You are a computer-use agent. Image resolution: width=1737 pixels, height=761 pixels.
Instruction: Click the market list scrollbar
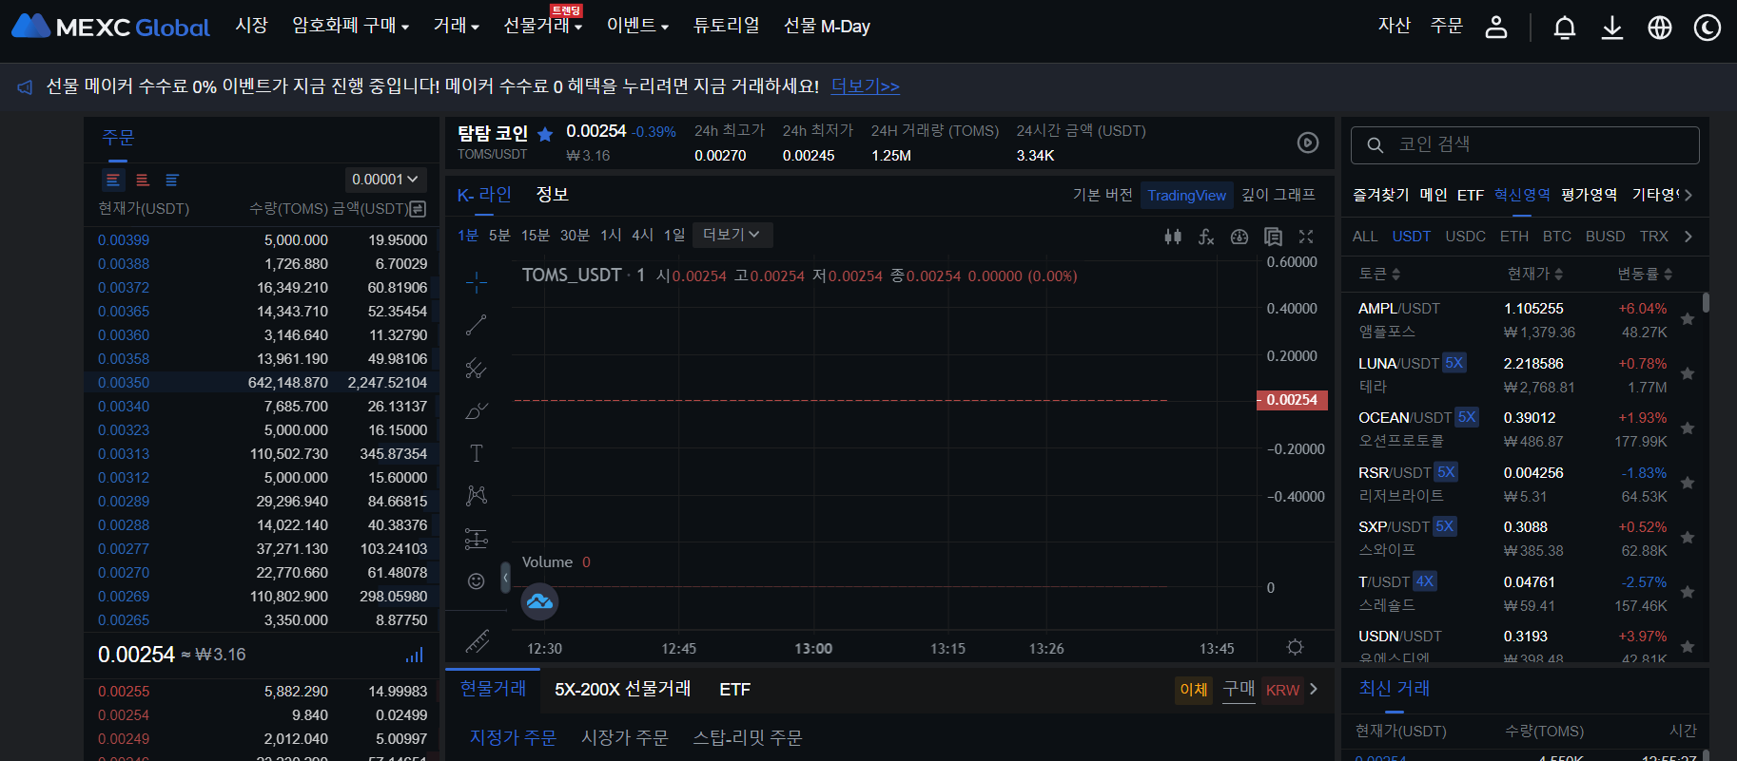[x=1706, y=303]
